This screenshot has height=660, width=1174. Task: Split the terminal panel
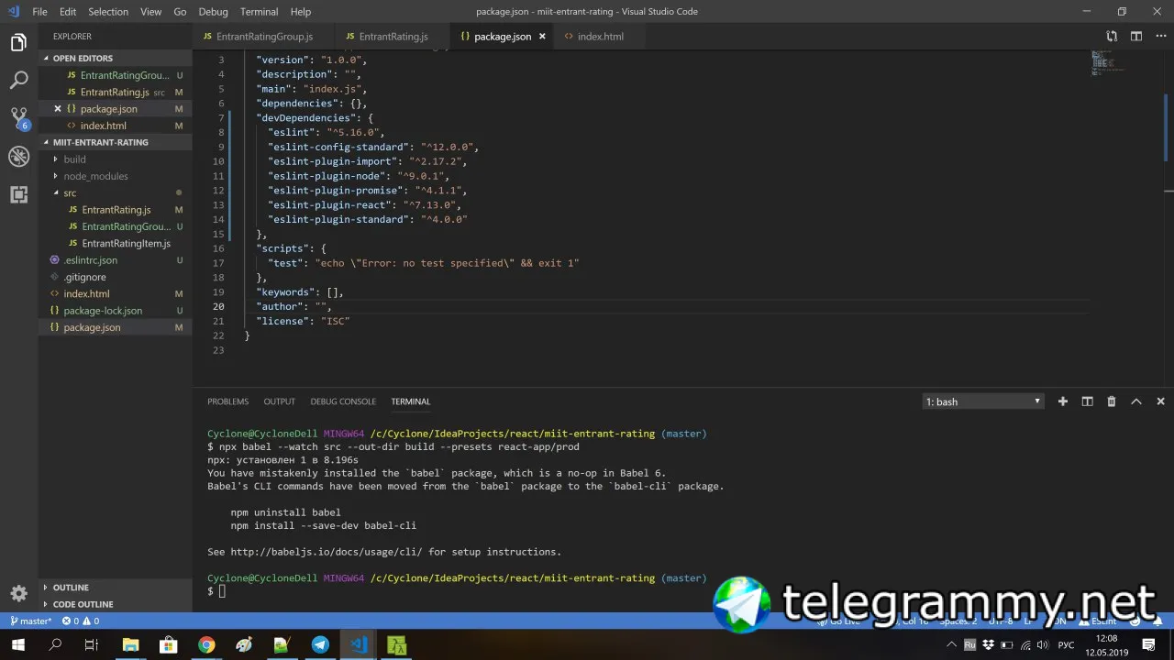click(1087, 401)
